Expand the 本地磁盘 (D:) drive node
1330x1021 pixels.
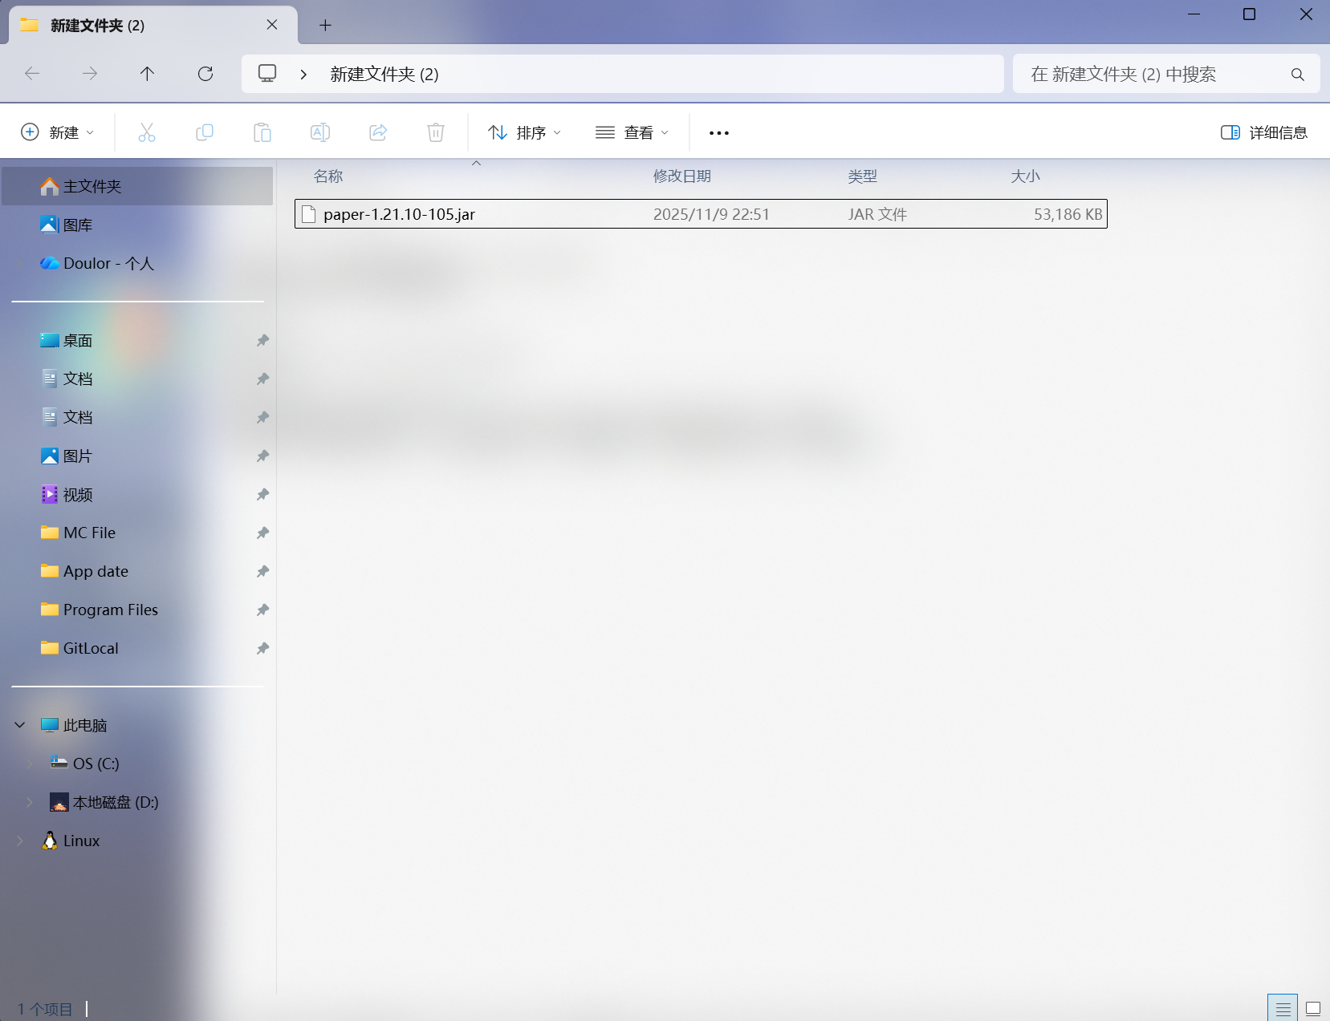[x=30, y=802]
